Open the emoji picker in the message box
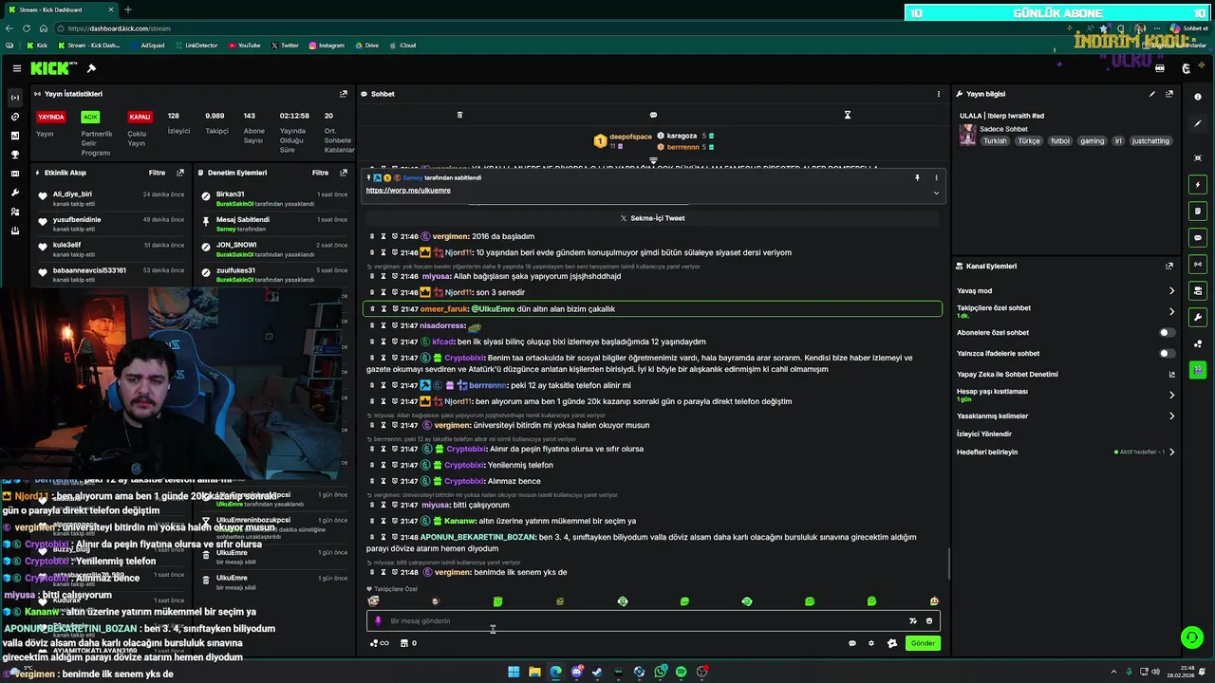Viewport: 1215px width, 683px height. (x=929, y=621)
